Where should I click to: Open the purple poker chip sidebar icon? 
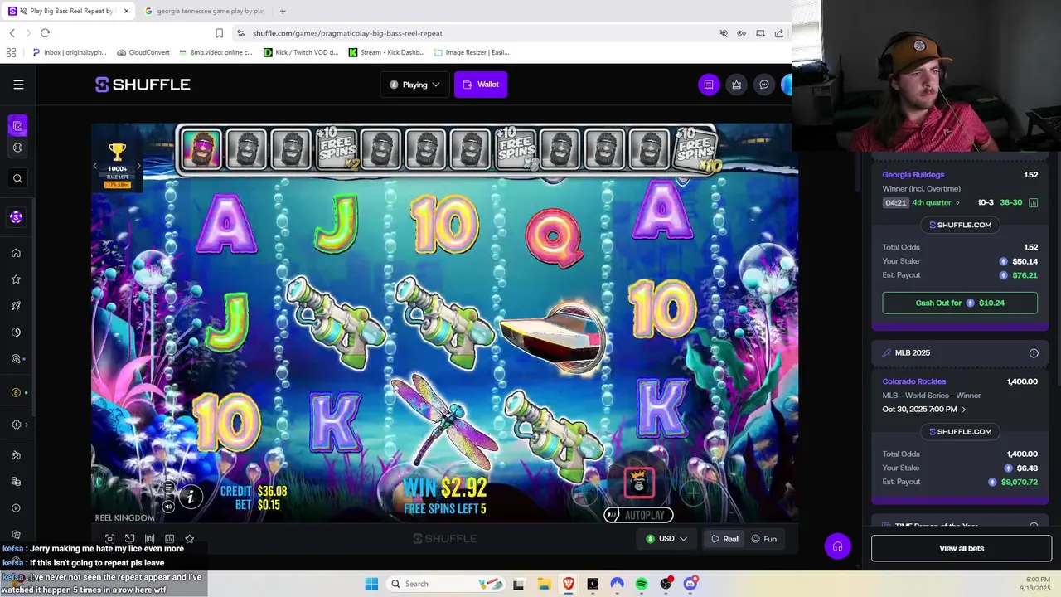16,217
